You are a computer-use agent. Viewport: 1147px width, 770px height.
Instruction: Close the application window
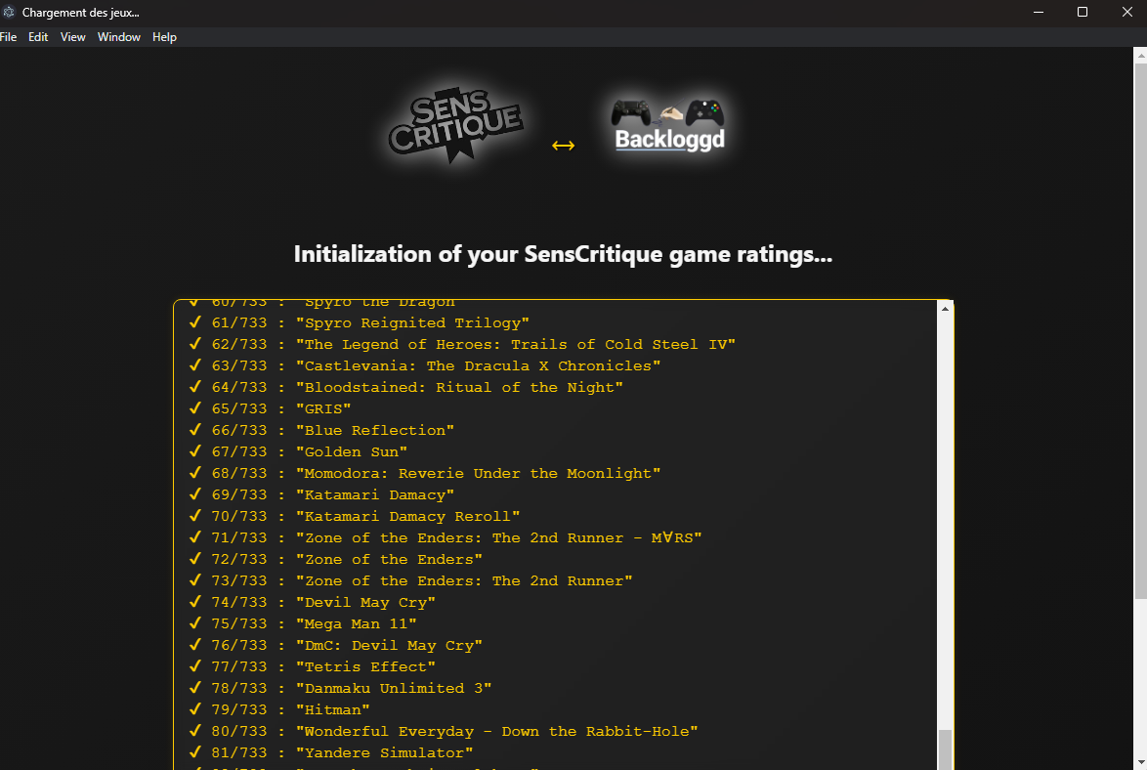[x=1126, y=12]
